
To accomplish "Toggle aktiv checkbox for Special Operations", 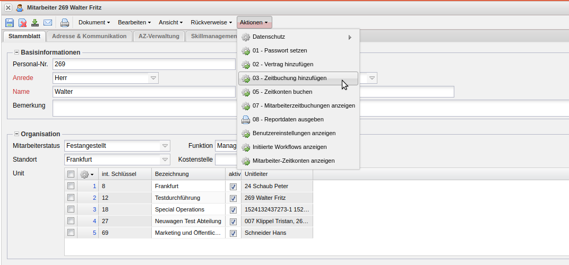I will (233, 210).
